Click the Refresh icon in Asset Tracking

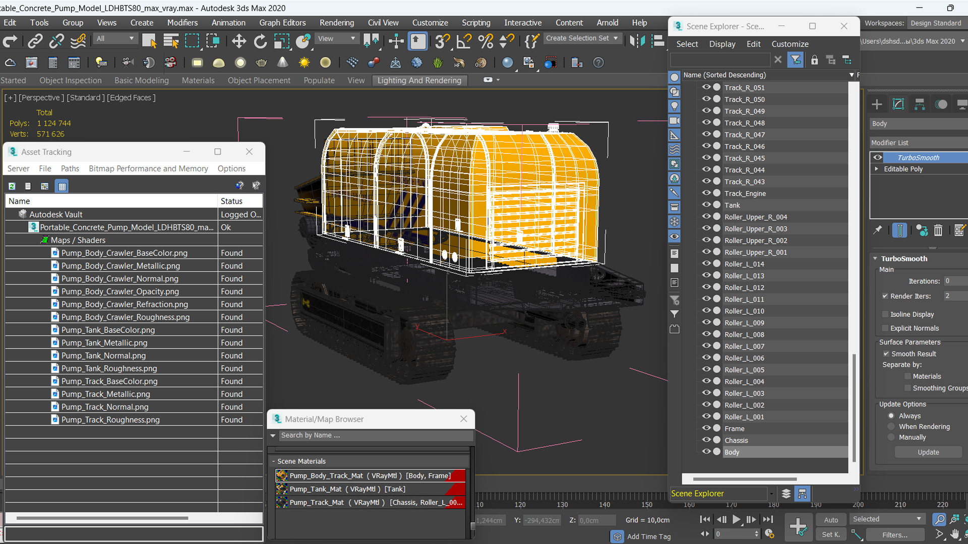[x=12, y=186]
